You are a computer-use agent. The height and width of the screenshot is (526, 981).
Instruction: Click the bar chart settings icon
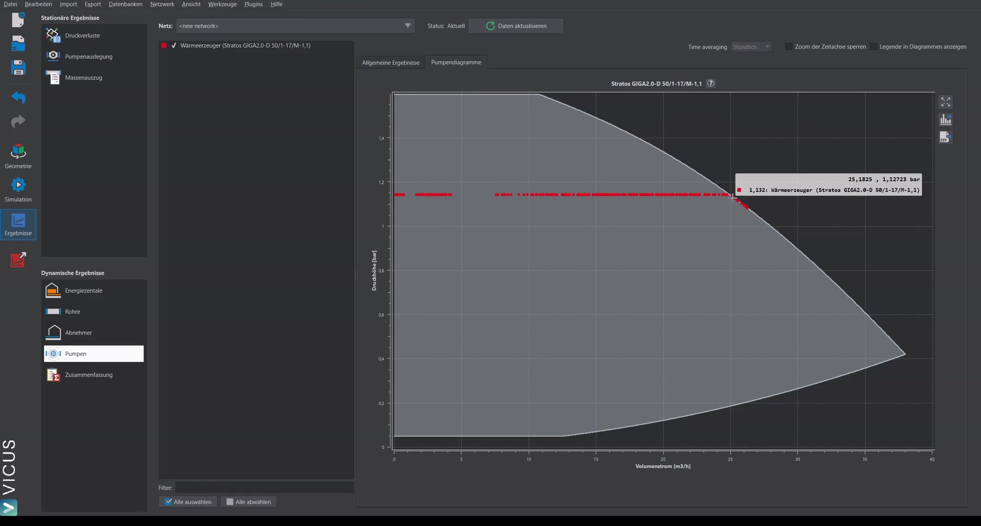coord(945,119)
